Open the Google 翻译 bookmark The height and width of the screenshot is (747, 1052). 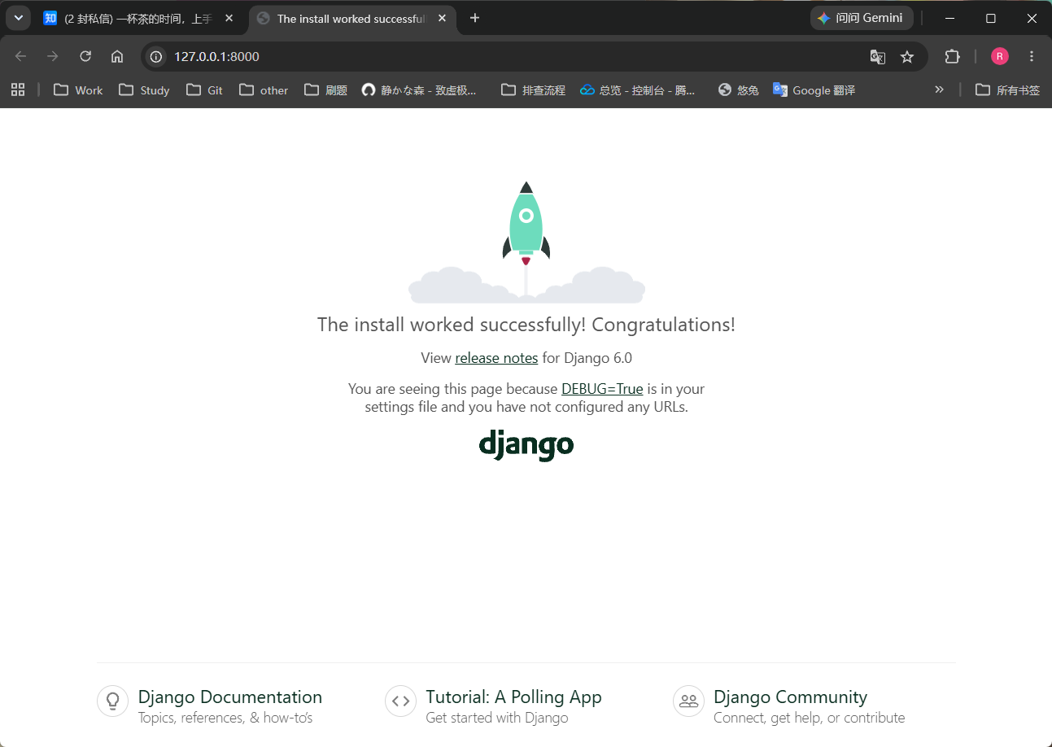point(814,90)
